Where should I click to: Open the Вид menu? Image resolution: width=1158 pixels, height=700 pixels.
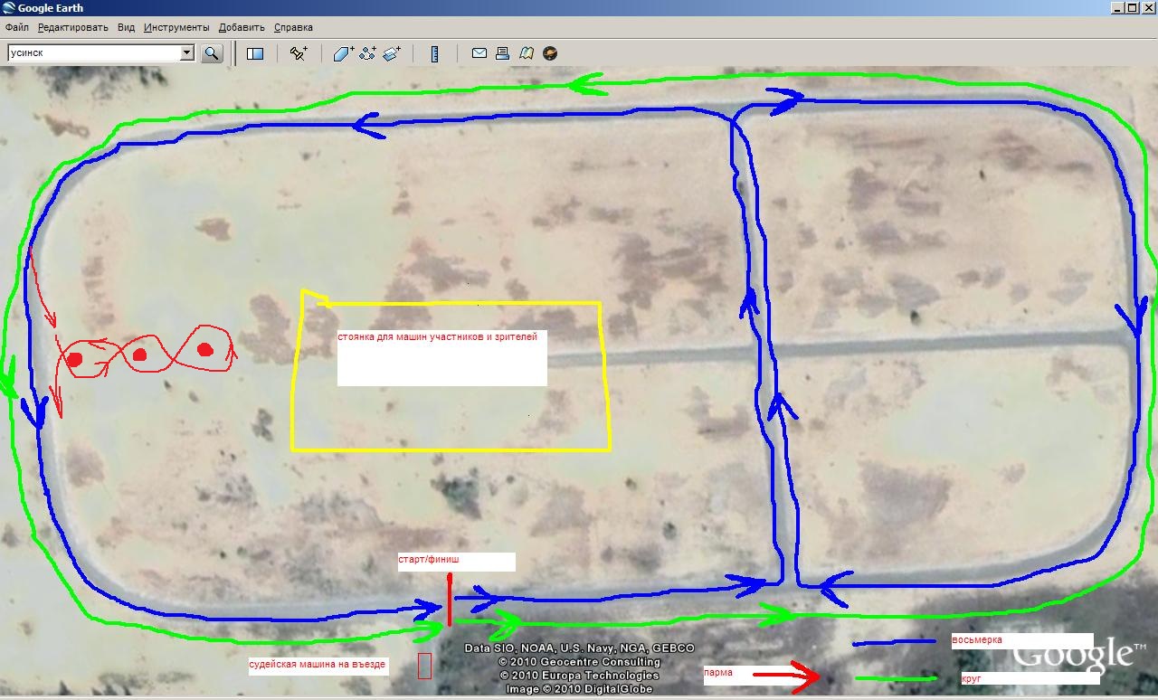pos(127,27)
